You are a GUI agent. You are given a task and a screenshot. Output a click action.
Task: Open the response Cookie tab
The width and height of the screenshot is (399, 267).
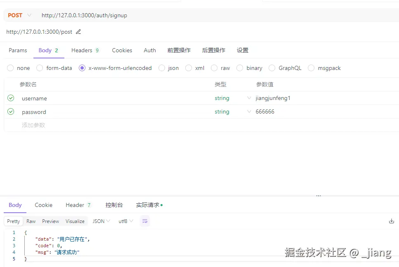tap(43, 205)
